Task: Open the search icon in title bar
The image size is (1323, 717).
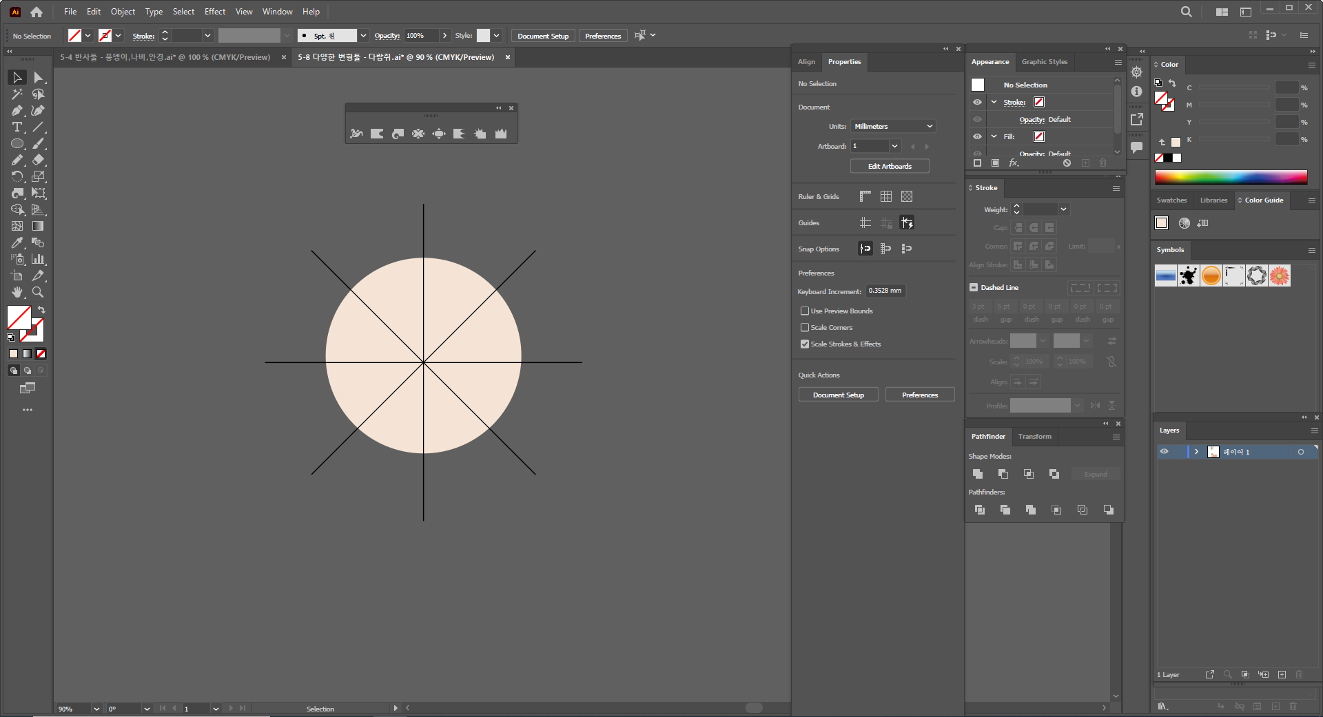Action: (x=1186, y=12)
